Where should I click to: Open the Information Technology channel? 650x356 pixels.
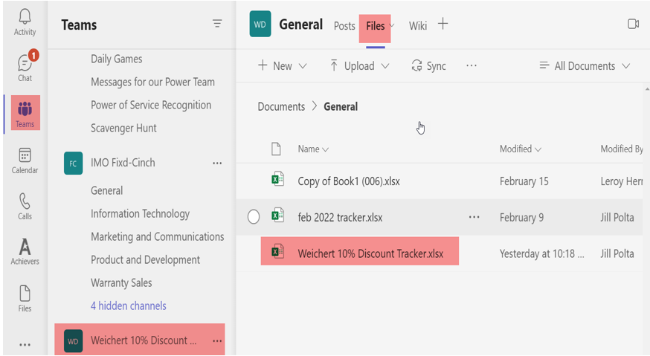click(x=140, y=213)
